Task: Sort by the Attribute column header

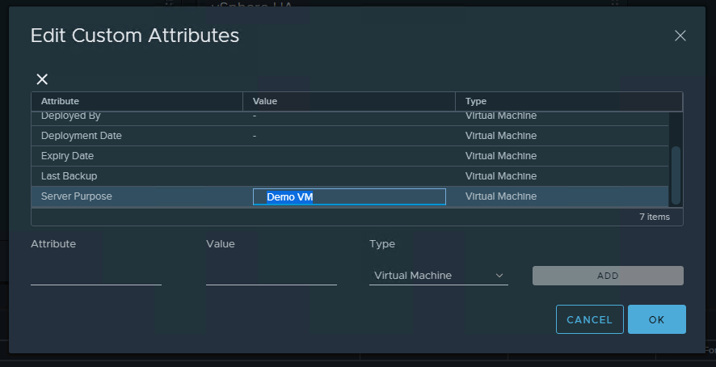Action: (137, 101)
